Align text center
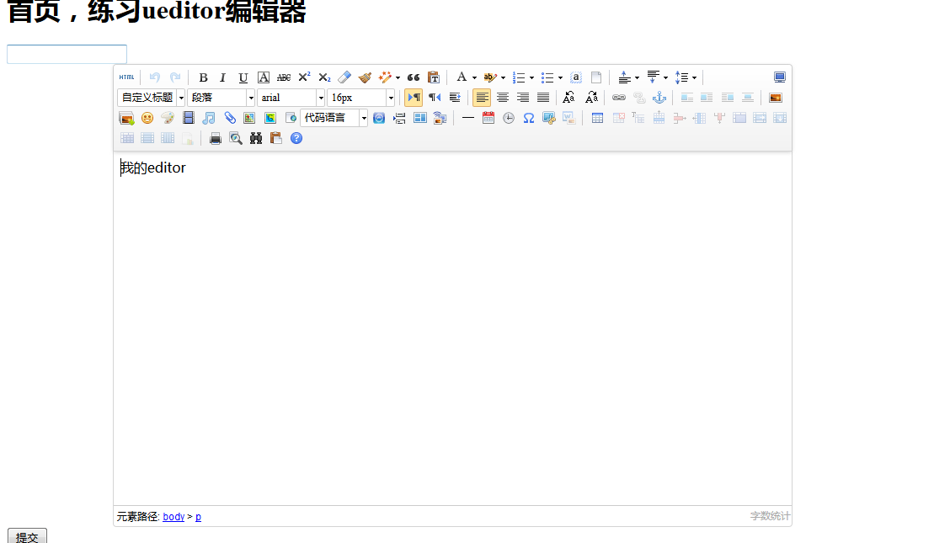The width and height of the screenshot is (934, 543). click(503, 98)
